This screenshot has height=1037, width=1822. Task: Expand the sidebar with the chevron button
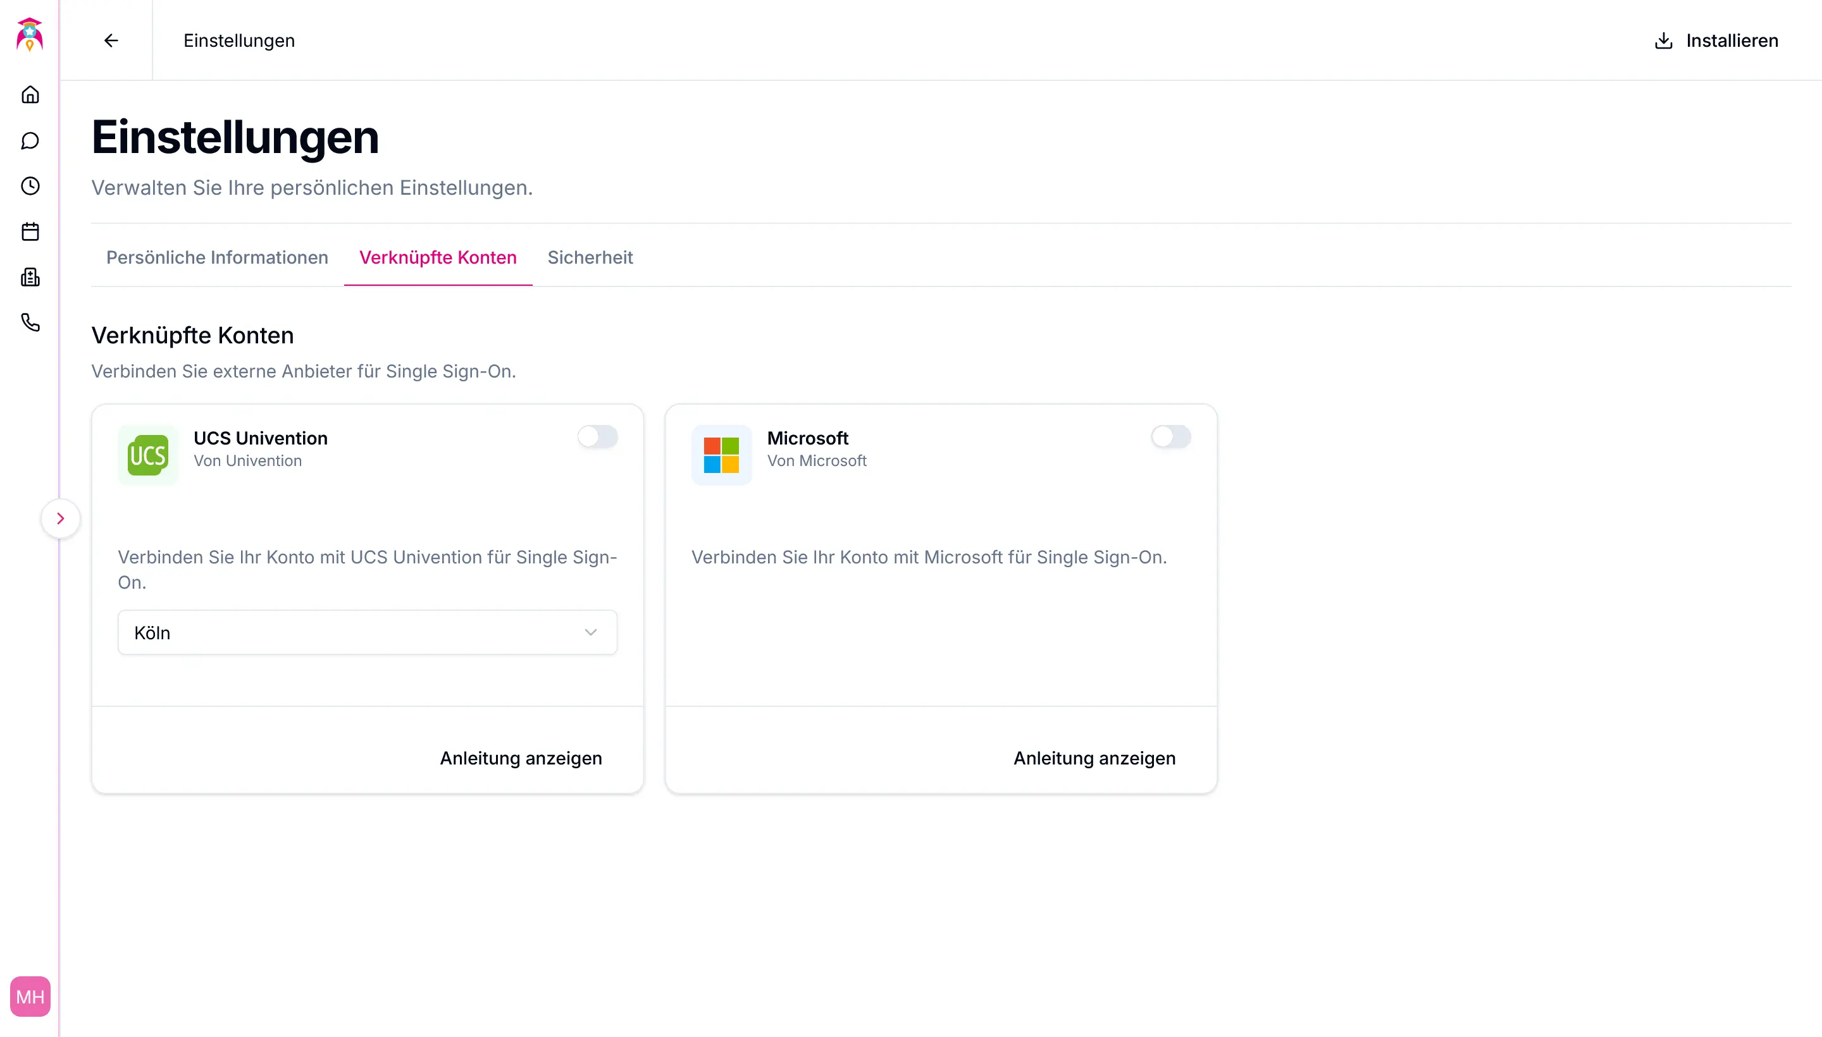[61, 518]
